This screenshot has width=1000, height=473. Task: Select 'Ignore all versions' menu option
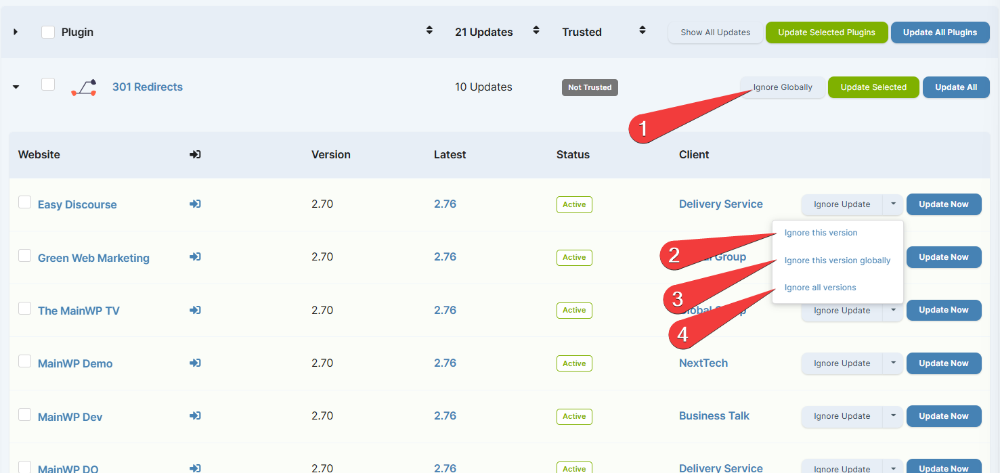(820, 287)
